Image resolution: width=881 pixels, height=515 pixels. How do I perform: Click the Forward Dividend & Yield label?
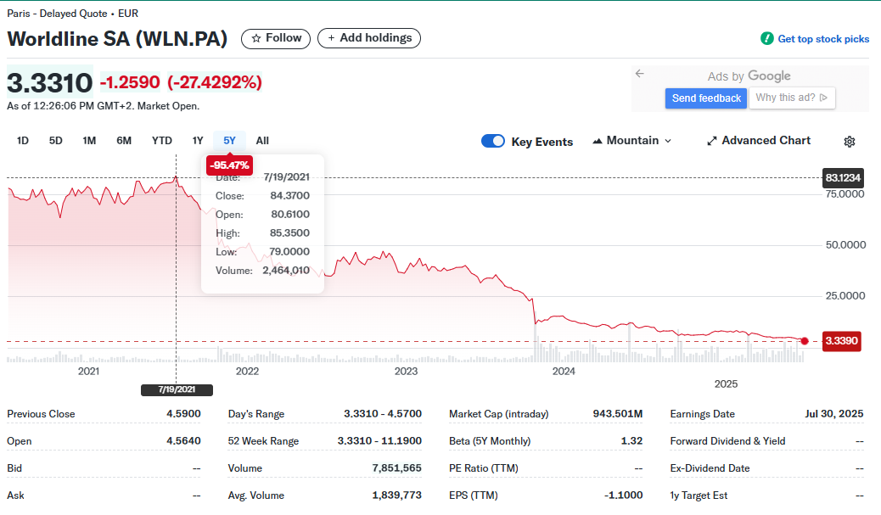pyautogui.click(x=727, y=441)
